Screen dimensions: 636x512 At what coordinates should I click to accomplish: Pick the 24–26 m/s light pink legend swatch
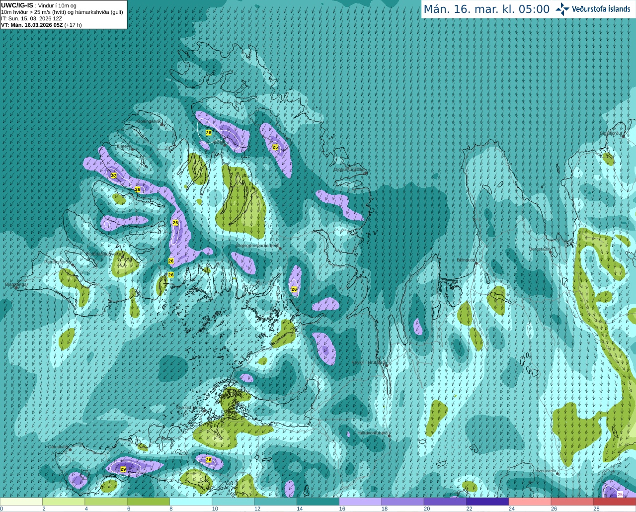(530, 502)
